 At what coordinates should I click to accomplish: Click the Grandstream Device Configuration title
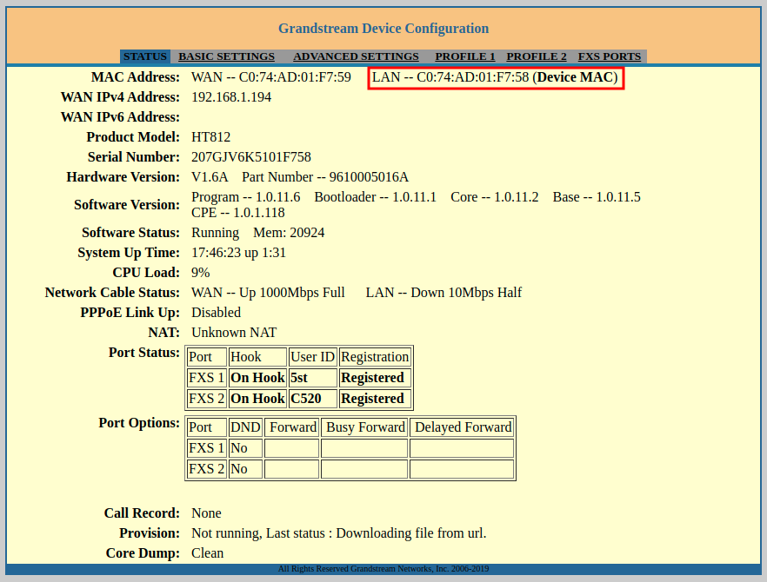tap(383, 29)
